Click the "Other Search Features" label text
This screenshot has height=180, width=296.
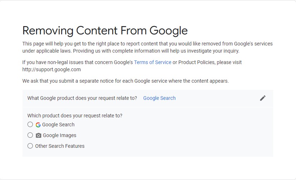coord(60,146)
